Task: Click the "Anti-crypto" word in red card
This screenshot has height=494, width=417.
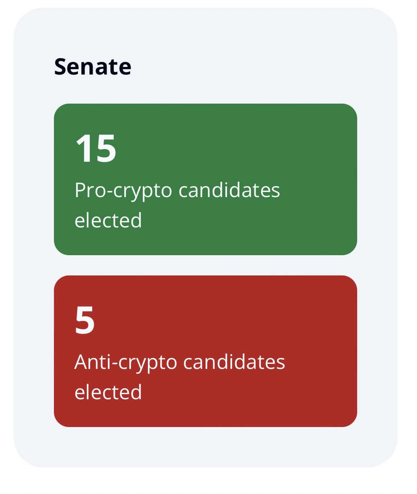Action: pos(126,363)
